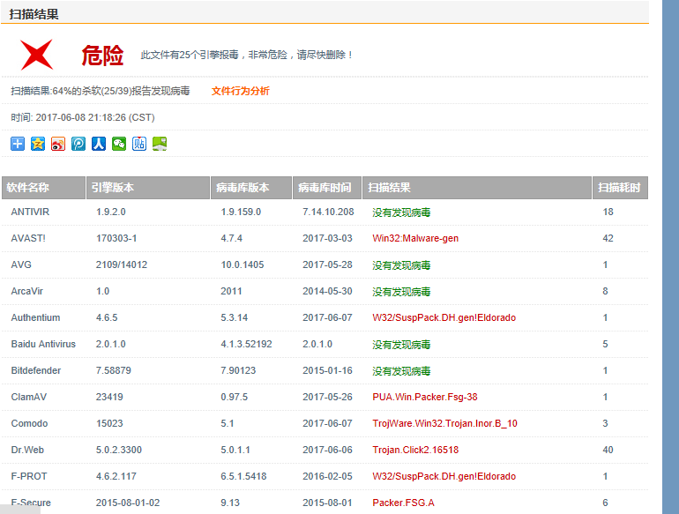The image size is (679, 514).
Task: Click the Tencent Weibo share icon
Action: point(78,144)
